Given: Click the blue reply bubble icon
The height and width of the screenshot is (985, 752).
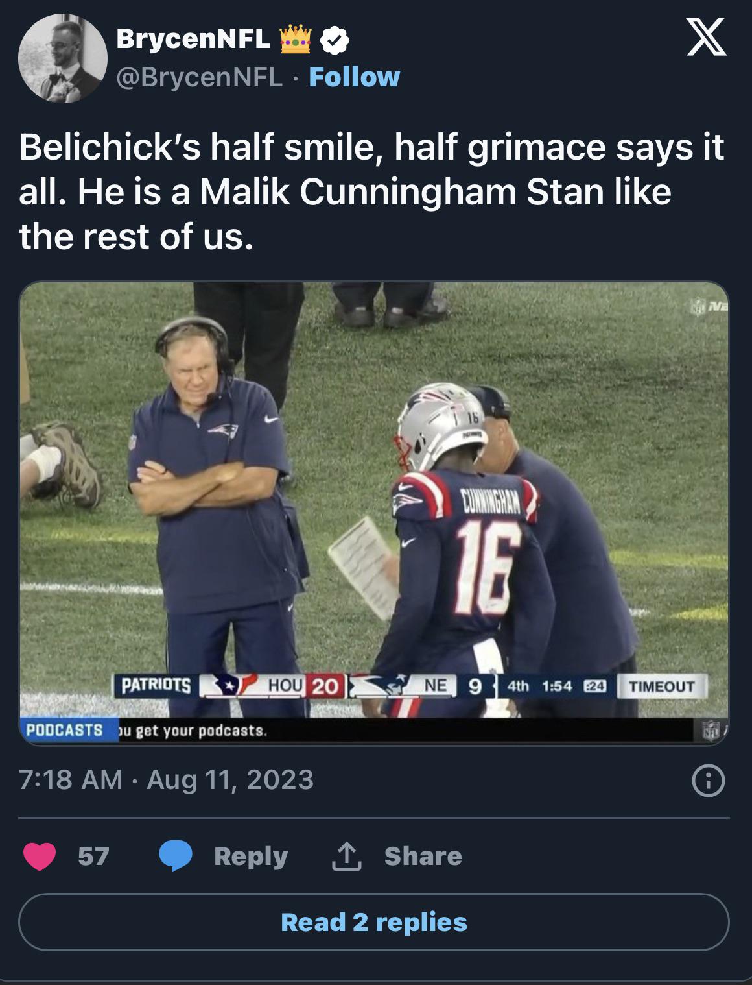Looking at the screenshot, I should tap(175, 857).
